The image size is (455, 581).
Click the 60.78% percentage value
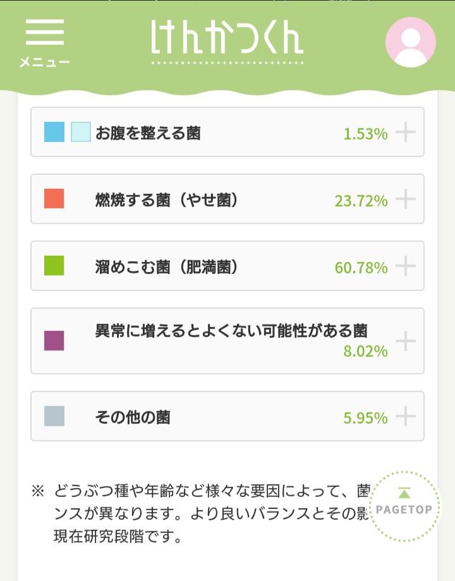tap(361, 268)
